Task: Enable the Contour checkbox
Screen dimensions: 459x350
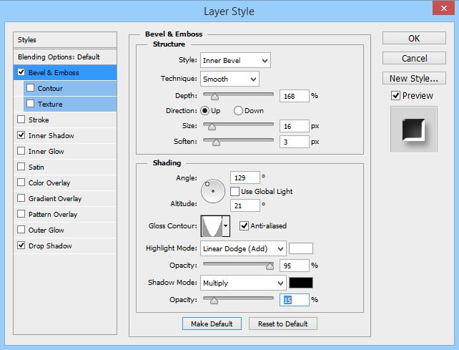Action: (x=31, y=88)
